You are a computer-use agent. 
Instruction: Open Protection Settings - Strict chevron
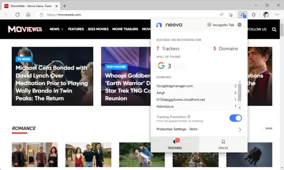(x=240, y=129)
